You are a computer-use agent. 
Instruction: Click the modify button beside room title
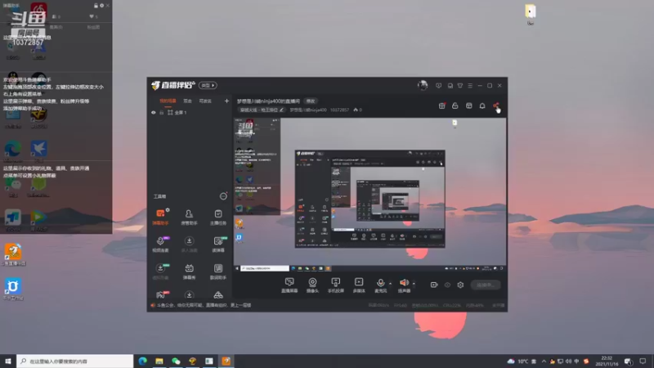[311, 101]
